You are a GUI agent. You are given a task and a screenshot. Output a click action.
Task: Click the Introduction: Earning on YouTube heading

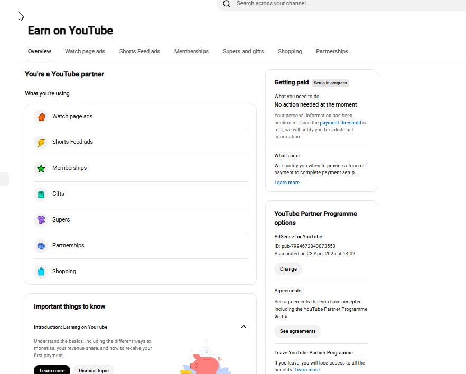(70, 327)
